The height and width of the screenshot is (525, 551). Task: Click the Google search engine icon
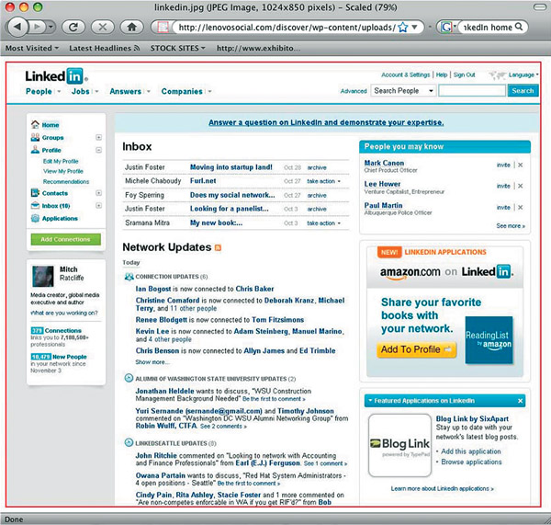pyautogui.click(x=446, y=27)
